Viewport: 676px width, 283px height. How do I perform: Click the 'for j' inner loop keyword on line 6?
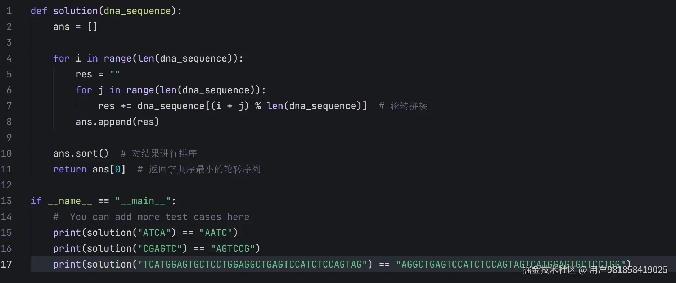(84, 90)
